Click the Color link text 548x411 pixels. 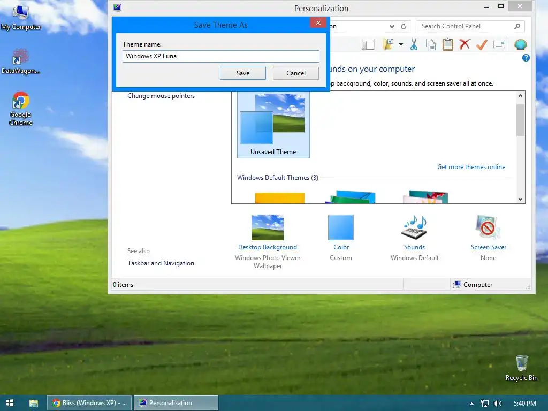[x=341, y=247]
